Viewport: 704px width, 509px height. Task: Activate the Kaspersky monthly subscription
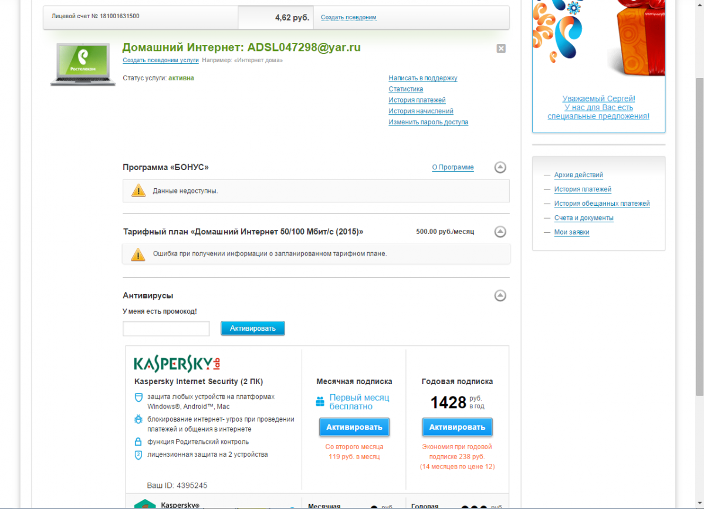(x=354, y=427)
